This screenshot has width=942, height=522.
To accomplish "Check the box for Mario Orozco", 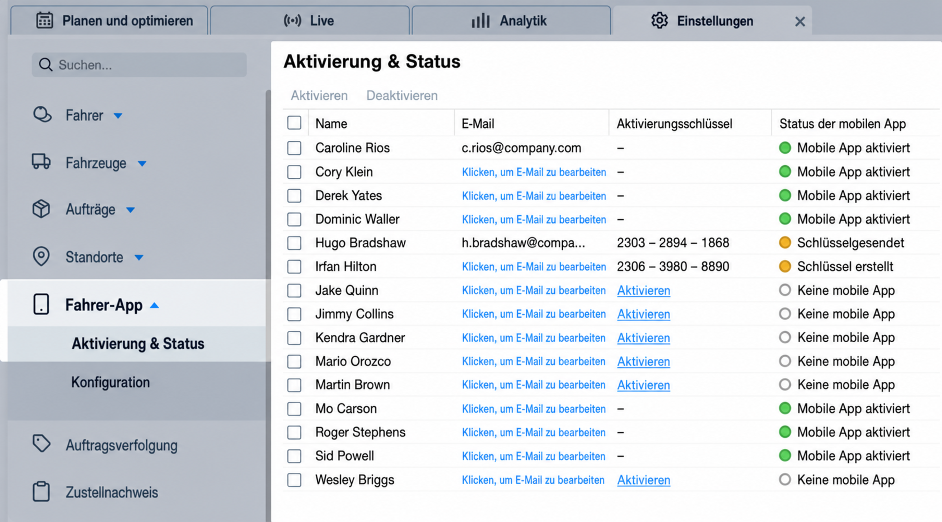I will coord(294,361).
